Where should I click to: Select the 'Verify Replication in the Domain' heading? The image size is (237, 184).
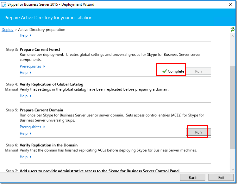coord(49,145)
